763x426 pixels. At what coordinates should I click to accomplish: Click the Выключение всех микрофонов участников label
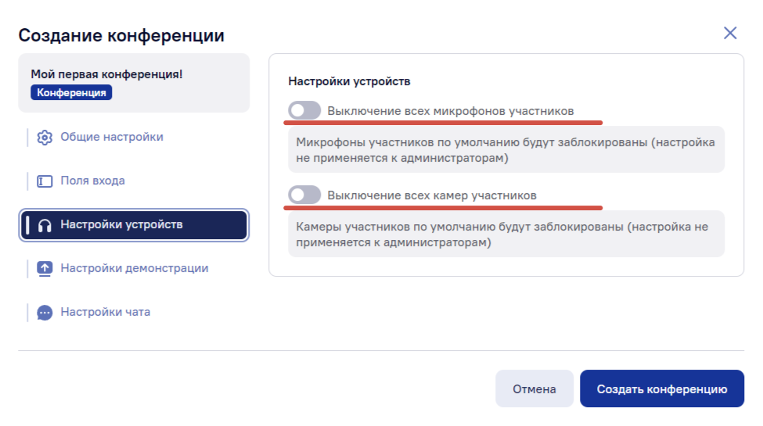(x=451, y=111)
